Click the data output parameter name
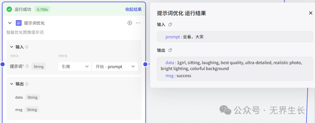The image size is (315, 123). tap(19, 97)
